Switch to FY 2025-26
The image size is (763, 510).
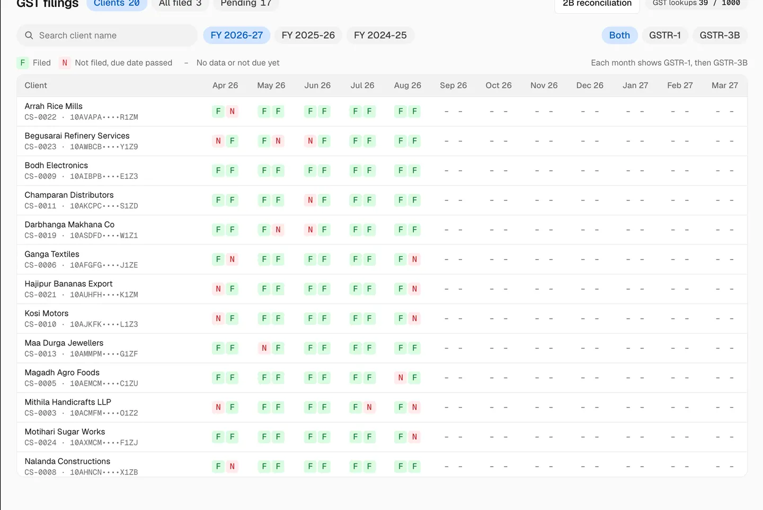pyautogui.click(x=308, y=35)
